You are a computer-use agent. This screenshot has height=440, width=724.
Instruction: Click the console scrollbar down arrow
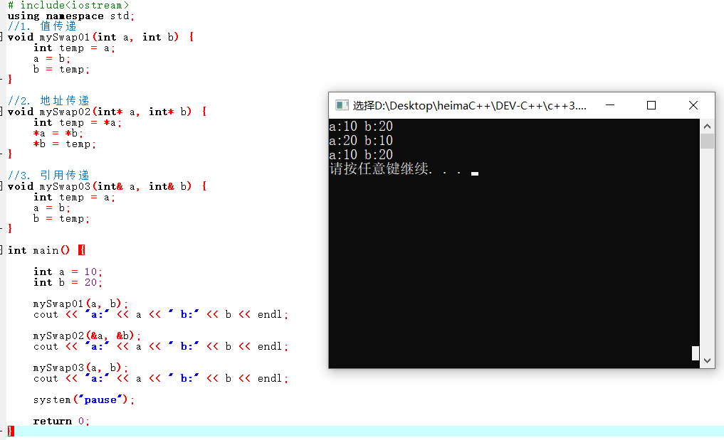point(707,360)
